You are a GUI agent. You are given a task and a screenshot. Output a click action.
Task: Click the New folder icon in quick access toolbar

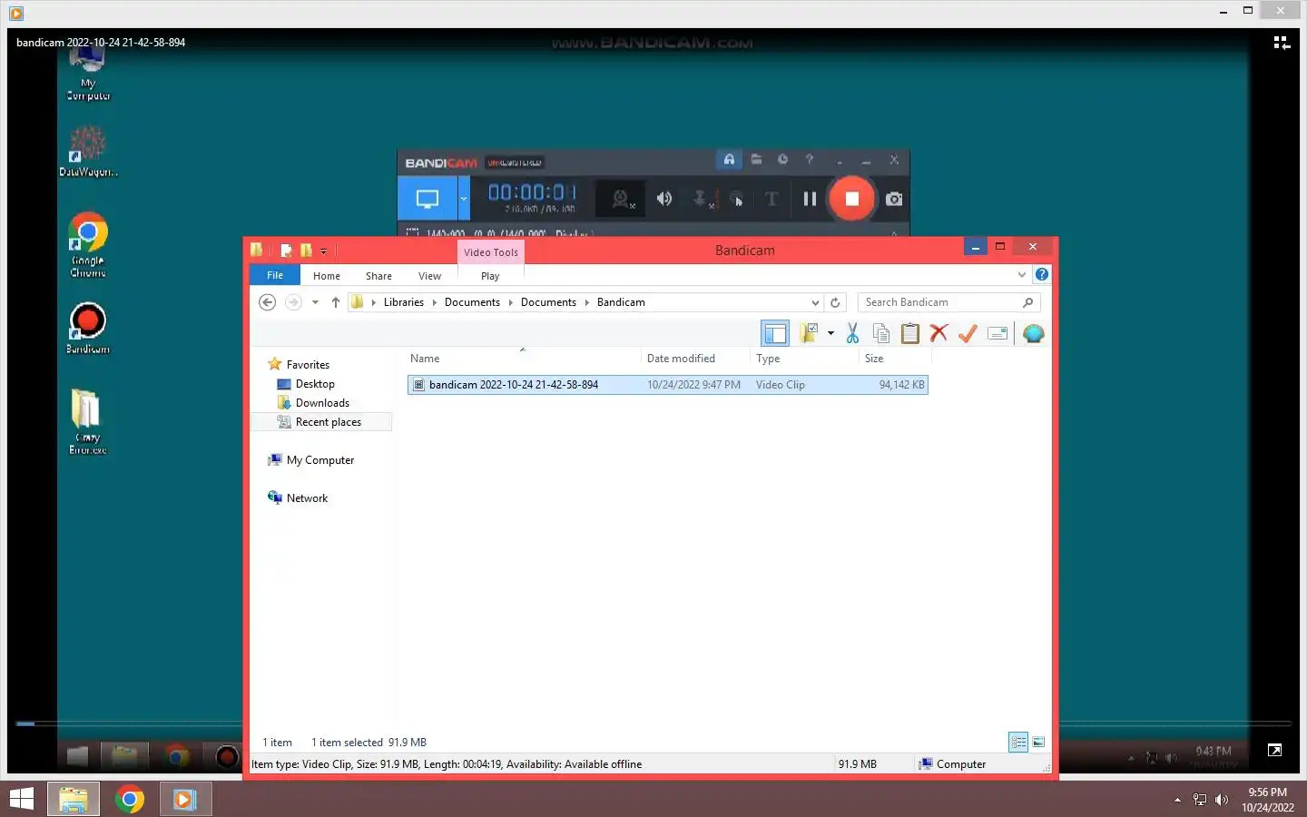click(306, 250)
